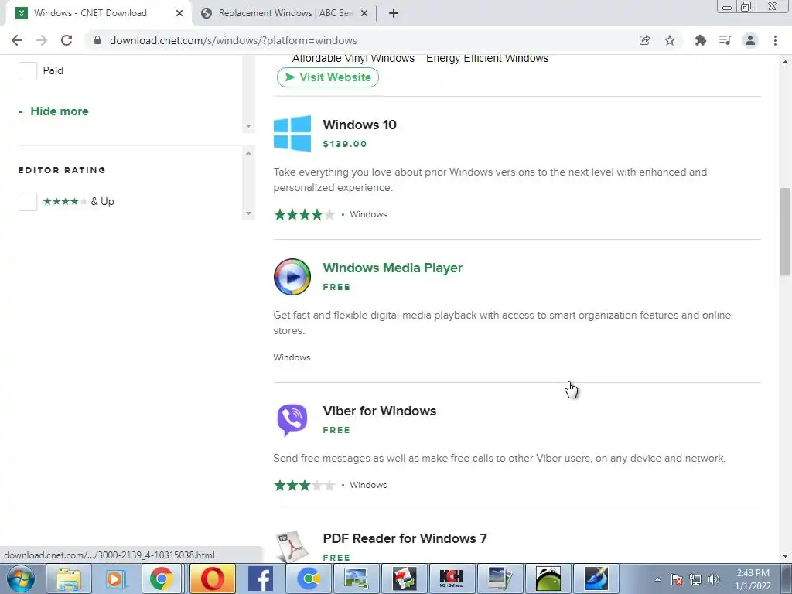Open Windows Explorer from taskbar

coord(69,579)
